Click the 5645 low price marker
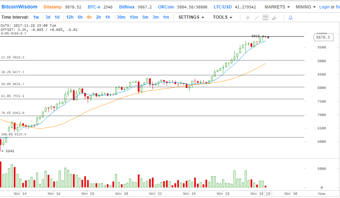 click(x=9, y=151)
